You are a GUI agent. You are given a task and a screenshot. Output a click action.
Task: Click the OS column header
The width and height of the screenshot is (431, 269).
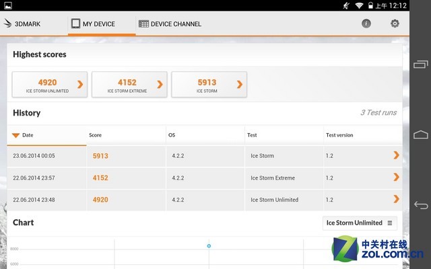205,135
